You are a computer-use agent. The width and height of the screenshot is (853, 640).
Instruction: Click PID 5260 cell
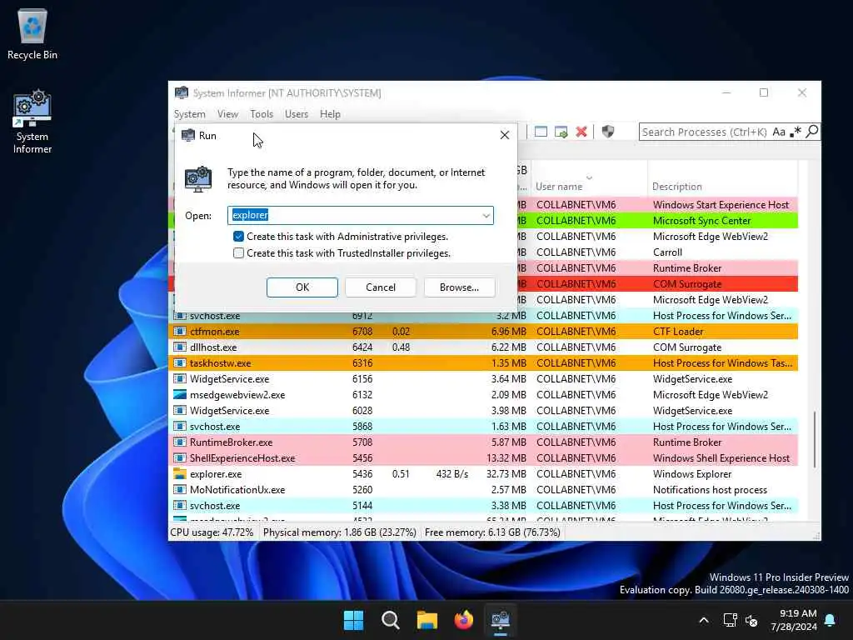tap(362, 489)
